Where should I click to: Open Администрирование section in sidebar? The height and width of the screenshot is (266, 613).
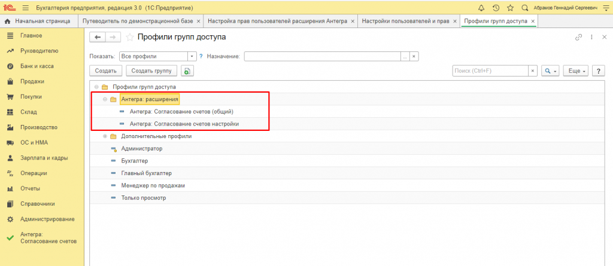point(47,219)
